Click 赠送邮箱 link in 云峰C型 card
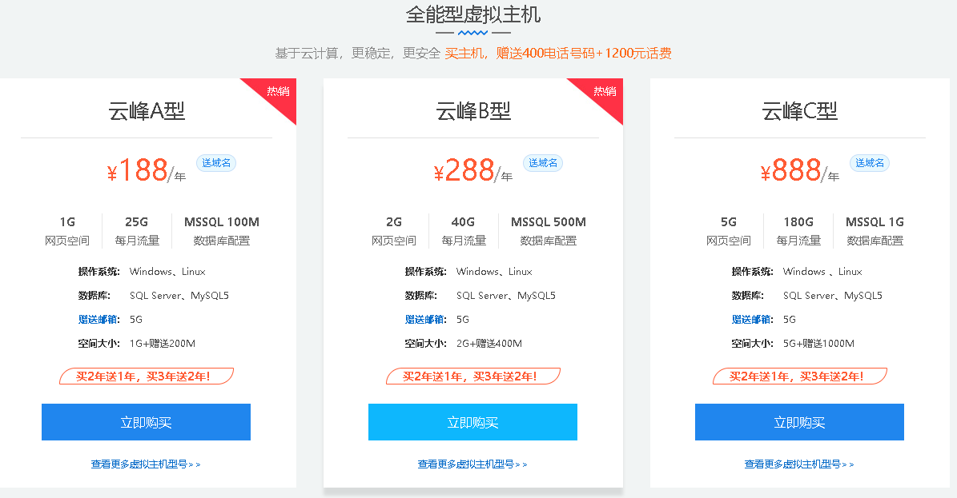Screen dimensions: 957x498 (x=753, y=320)
